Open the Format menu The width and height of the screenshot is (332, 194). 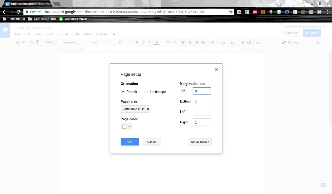point(63,34)
